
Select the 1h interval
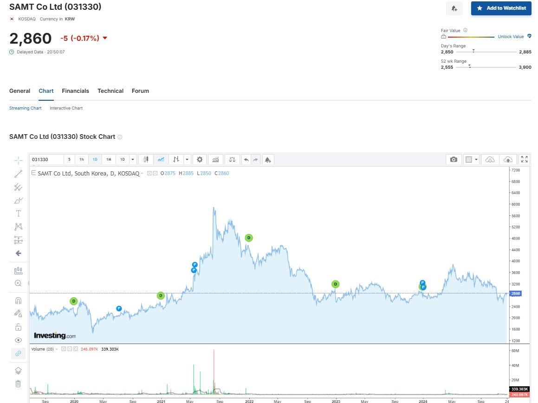click(x=82, y=159)
